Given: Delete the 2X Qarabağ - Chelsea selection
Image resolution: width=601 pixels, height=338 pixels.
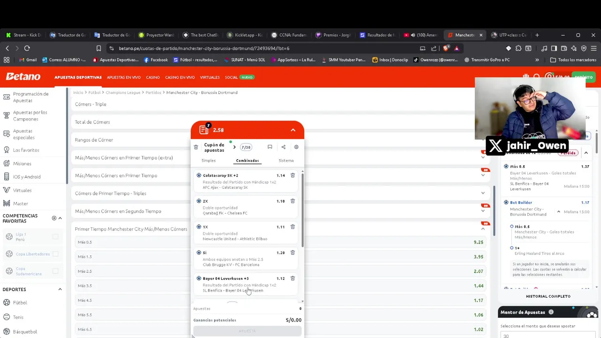Looking at the screenshot, I should point(293,201).
